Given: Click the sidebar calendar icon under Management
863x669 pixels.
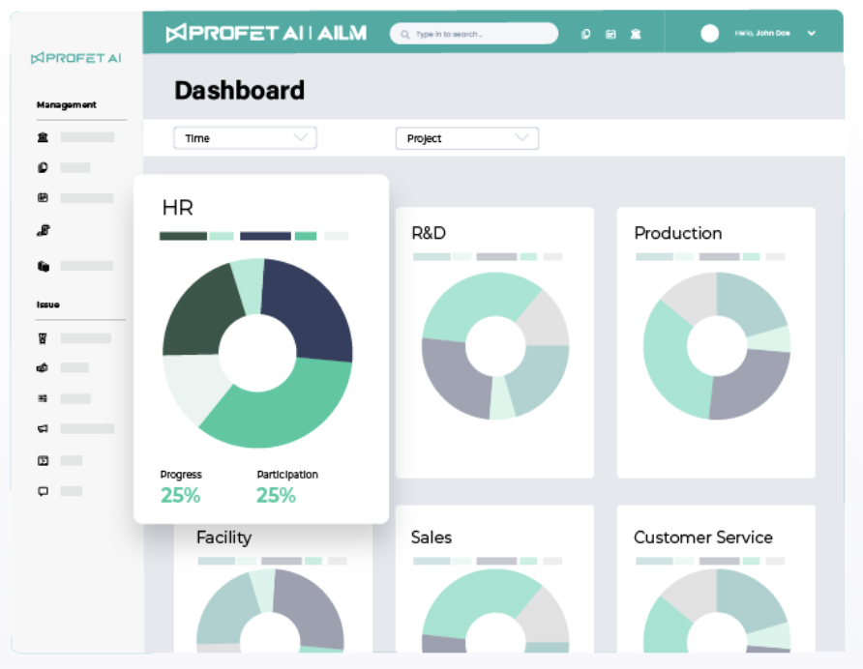Looking at the screenshot, I should tap(43, 198).
